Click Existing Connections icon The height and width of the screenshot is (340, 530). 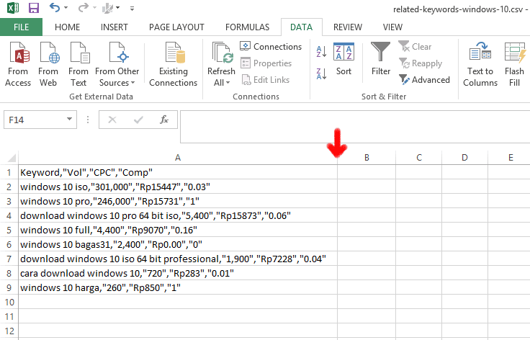pos(175,53)
